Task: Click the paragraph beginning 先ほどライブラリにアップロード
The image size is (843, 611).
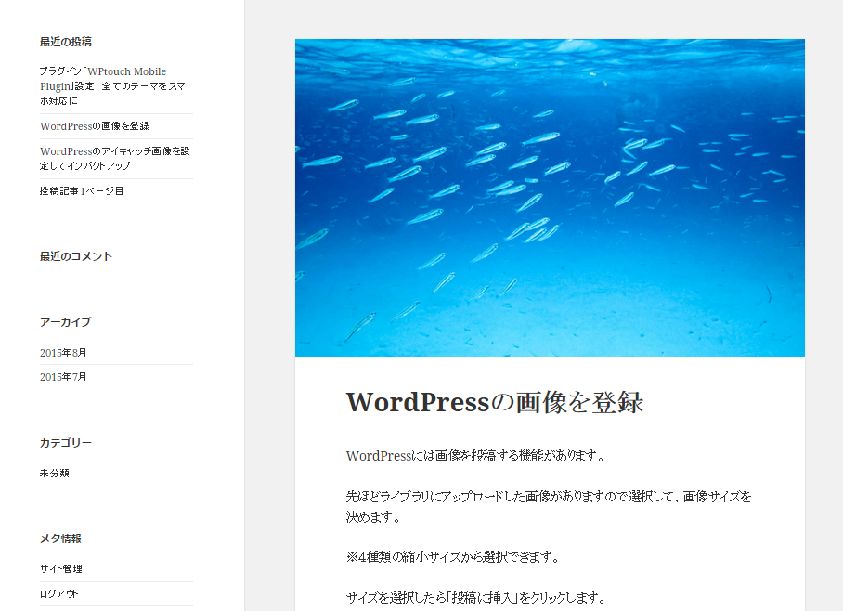Action: 549,507
